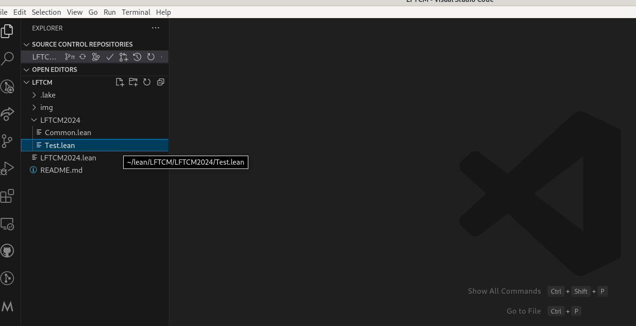The image size is (636, 326).
Task: Create a new folder in LFTCM
Action: [x=133, y=82]
